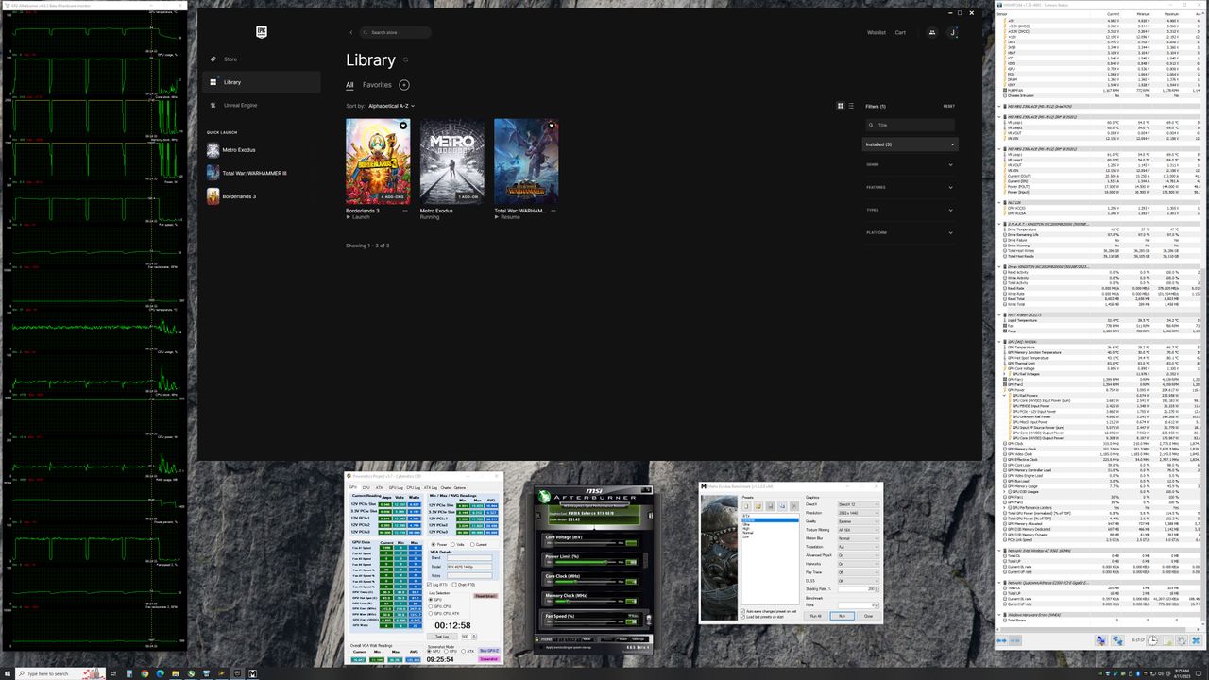Screen dimensions: 1209x680
Task: Collapse the Installed (3) filter
Action: (911, 144)
